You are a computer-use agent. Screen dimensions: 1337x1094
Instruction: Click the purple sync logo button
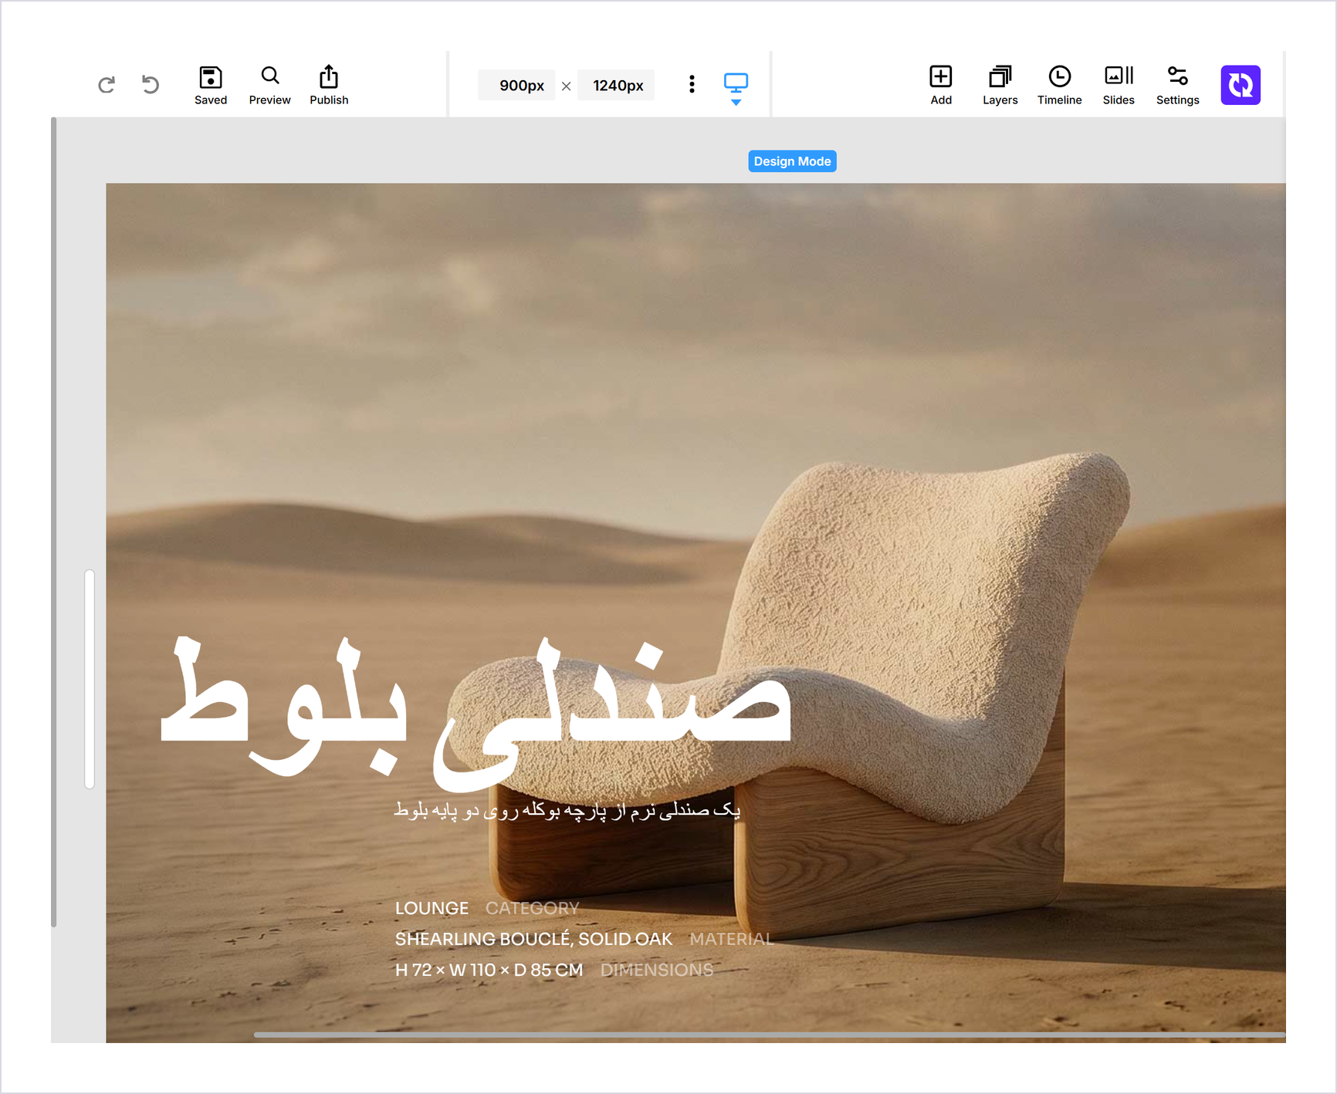coord(1241,85)
